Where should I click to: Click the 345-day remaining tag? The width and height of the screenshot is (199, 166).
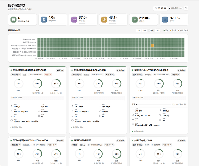52,145
